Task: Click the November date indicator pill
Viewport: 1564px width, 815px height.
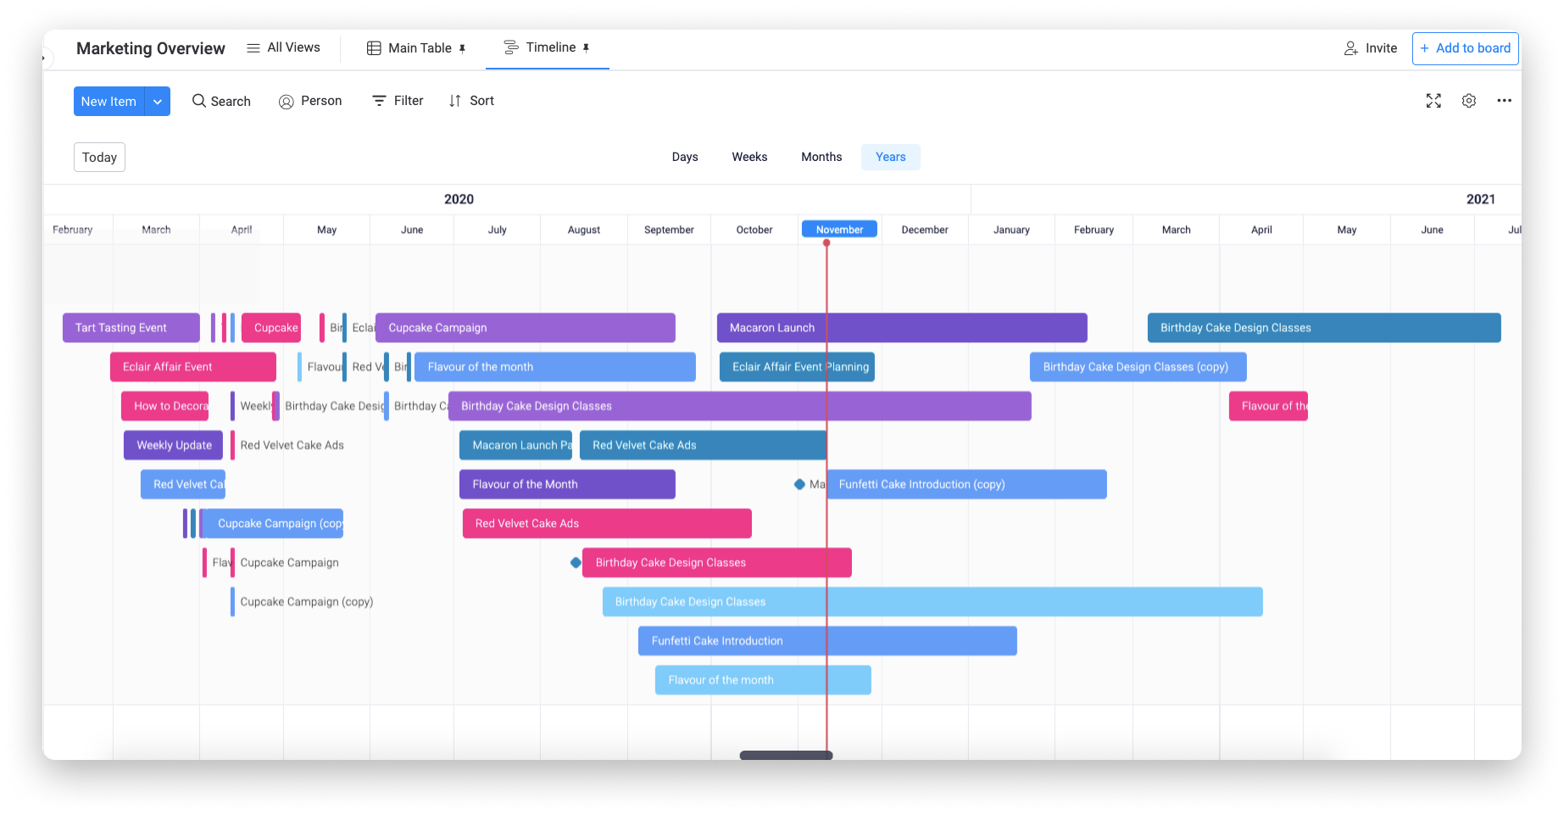Action: pyautogui.click(x=838, y=229)
